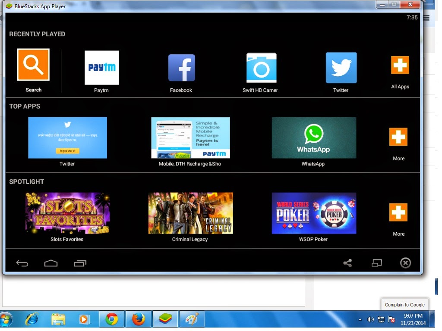
Task: Open the browser menu hamburger icon behind BlueStacks
Action: (426, 18)
